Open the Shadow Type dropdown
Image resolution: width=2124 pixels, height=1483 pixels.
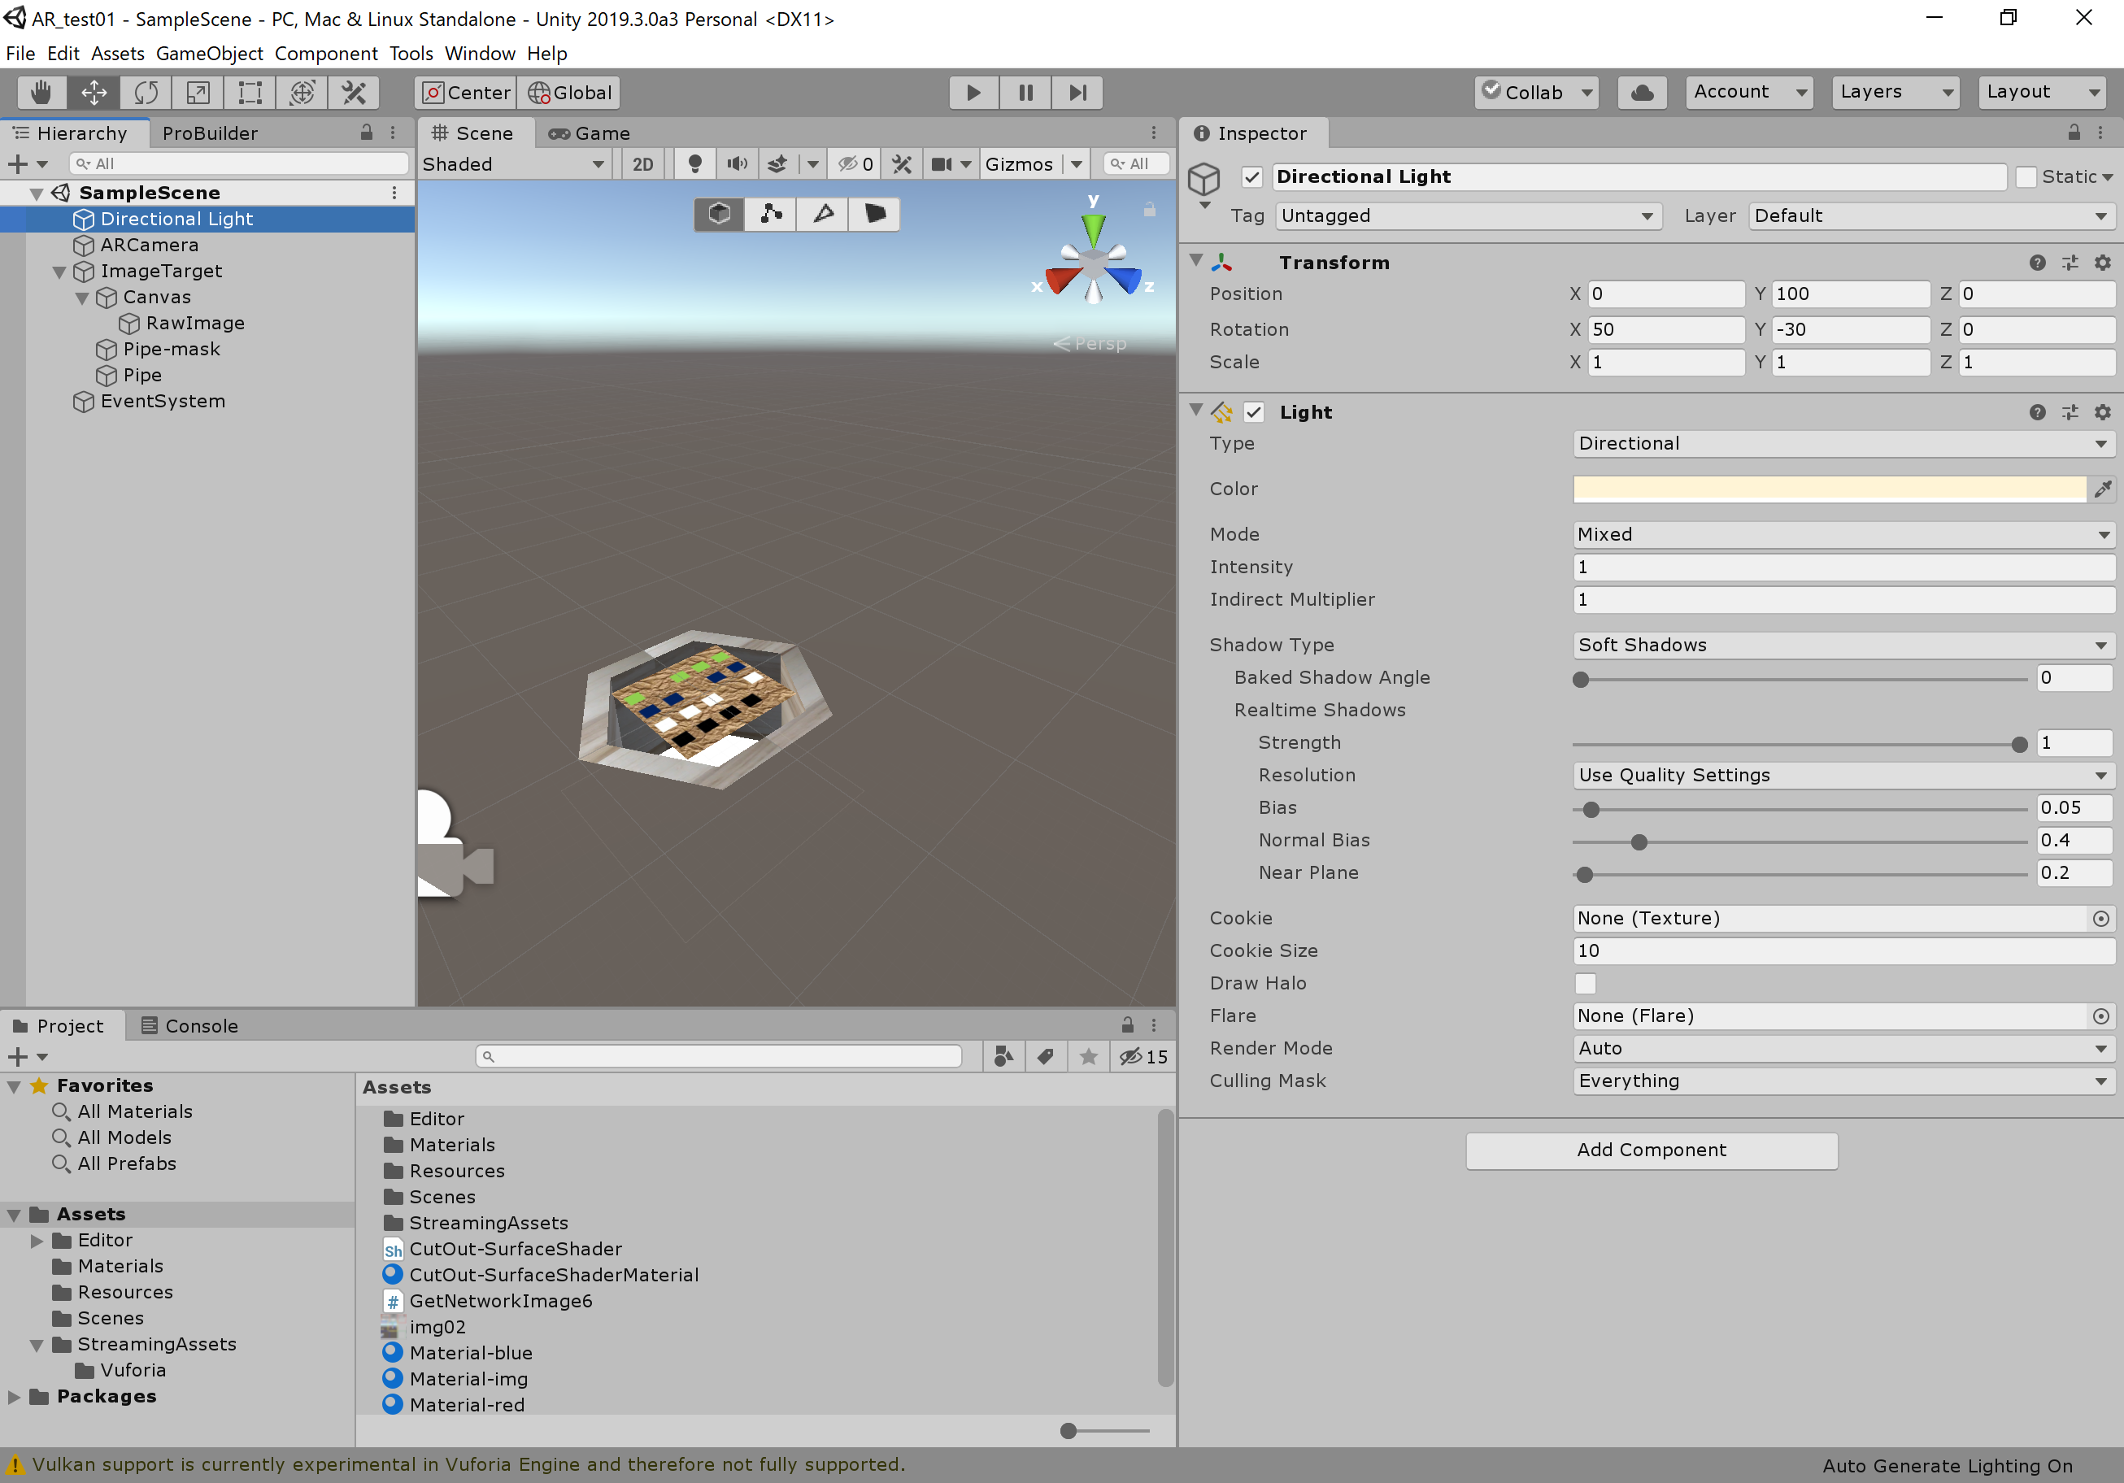tap(1841, 645)
